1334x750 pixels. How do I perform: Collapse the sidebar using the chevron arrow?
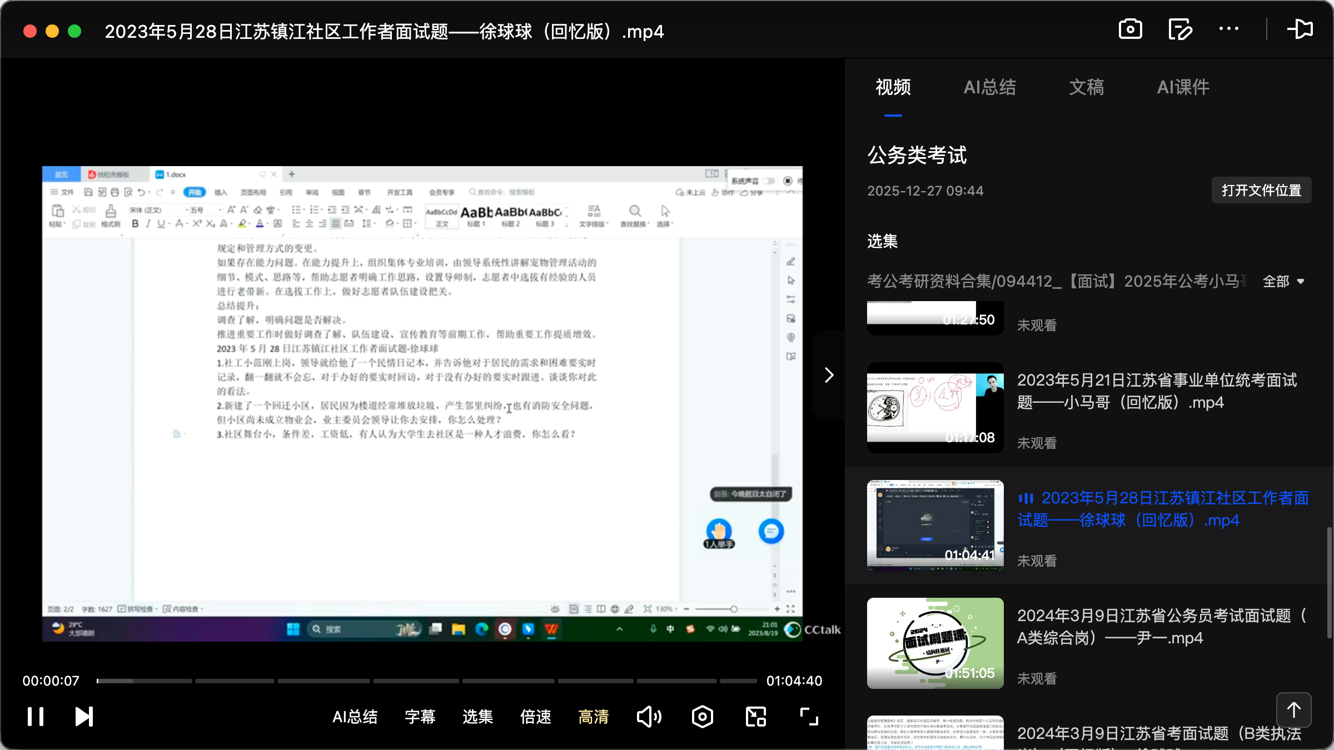coord(829,374)
